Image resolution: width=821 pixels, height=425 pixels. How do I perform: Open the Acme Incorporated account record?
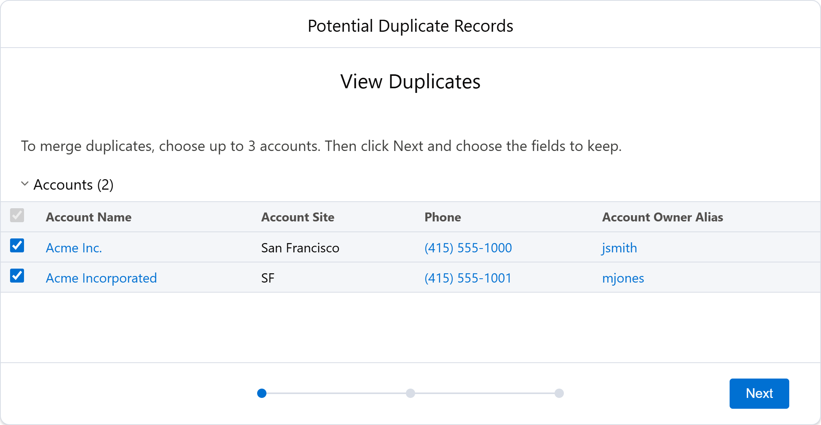point(101,278)
